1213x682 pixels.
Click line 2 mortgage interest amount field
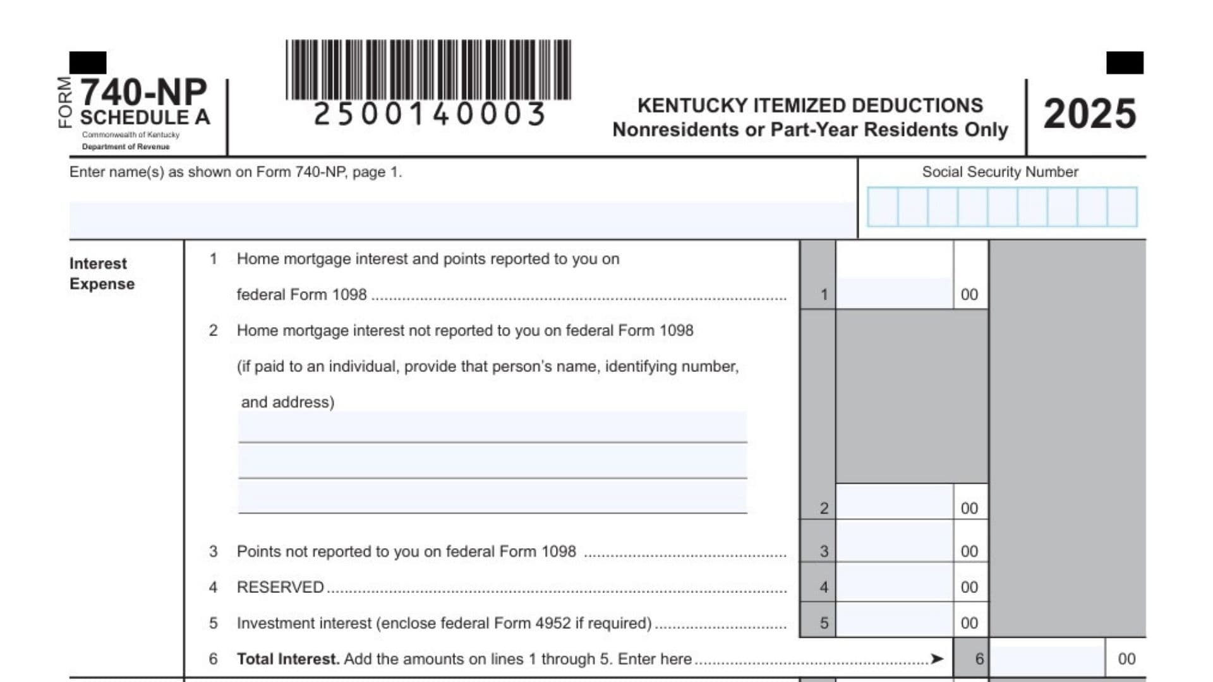[x=894, y=503]
